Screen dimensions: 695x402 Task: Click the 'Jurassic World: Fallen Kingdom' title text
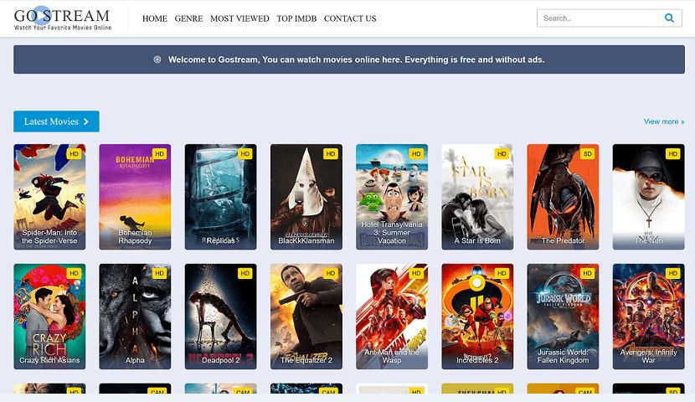pyautogui.click(x=563, y=356)
